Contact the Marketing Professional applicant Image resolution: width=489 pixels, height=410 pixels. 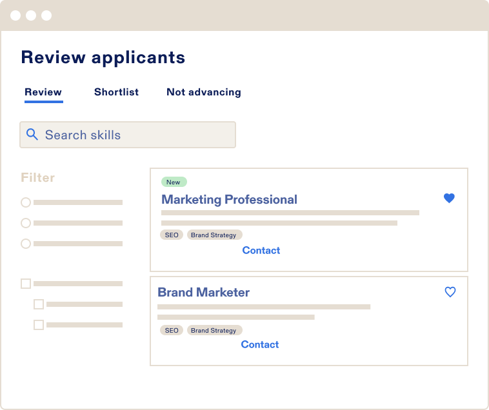pos(261,250)
